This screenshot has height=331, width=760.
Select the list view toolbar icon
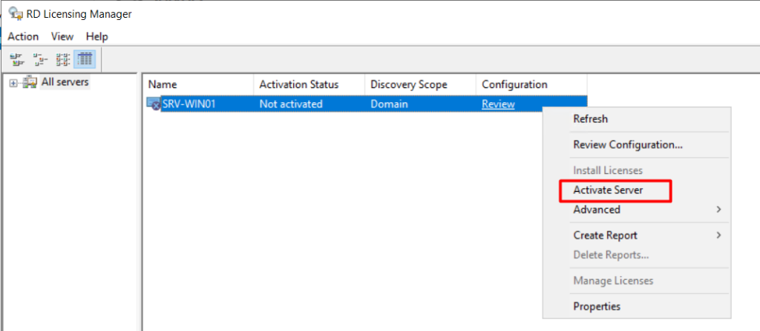point(63,58)
